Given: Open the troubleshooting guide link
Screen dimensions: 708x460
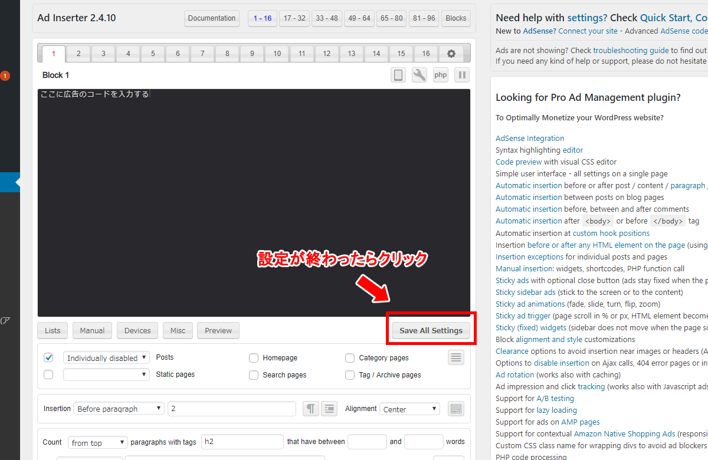Looking at the screenshot, I should 631,51.
